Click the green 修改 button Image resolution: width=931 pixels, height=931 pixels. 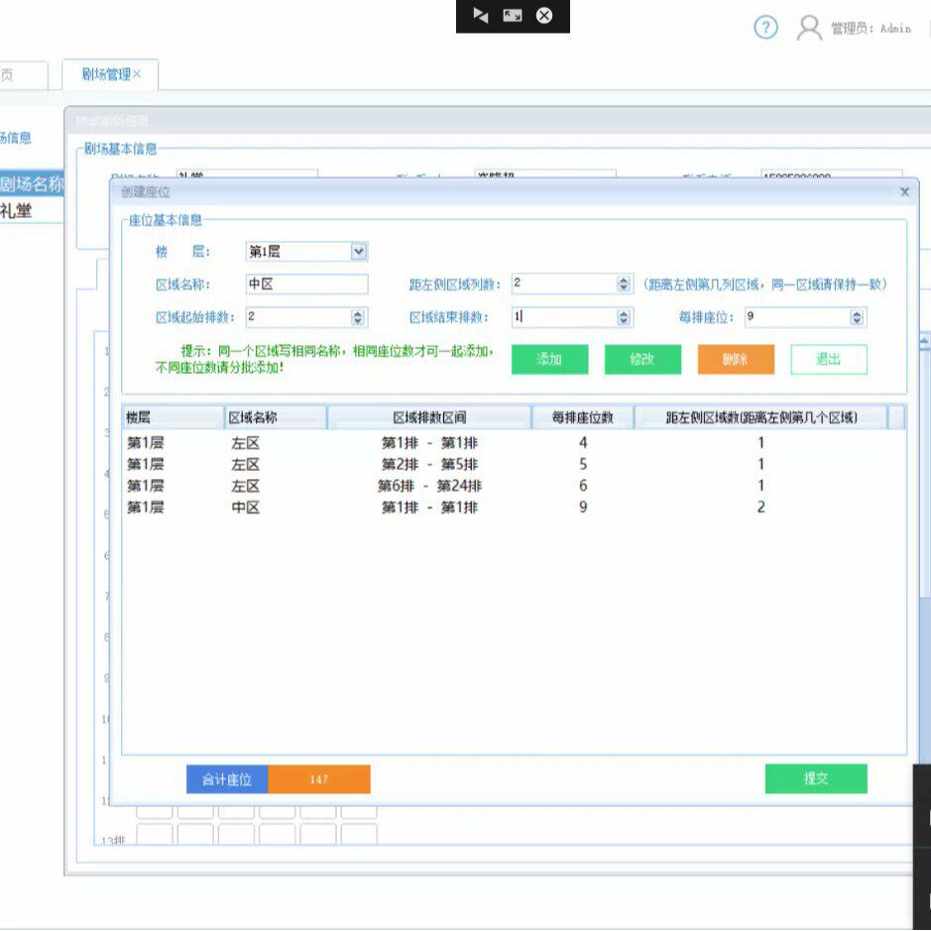pos(642,359)
